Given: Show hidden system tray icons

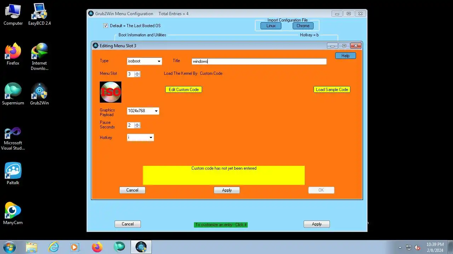Looking at the screenshot, I should point(400,247).
